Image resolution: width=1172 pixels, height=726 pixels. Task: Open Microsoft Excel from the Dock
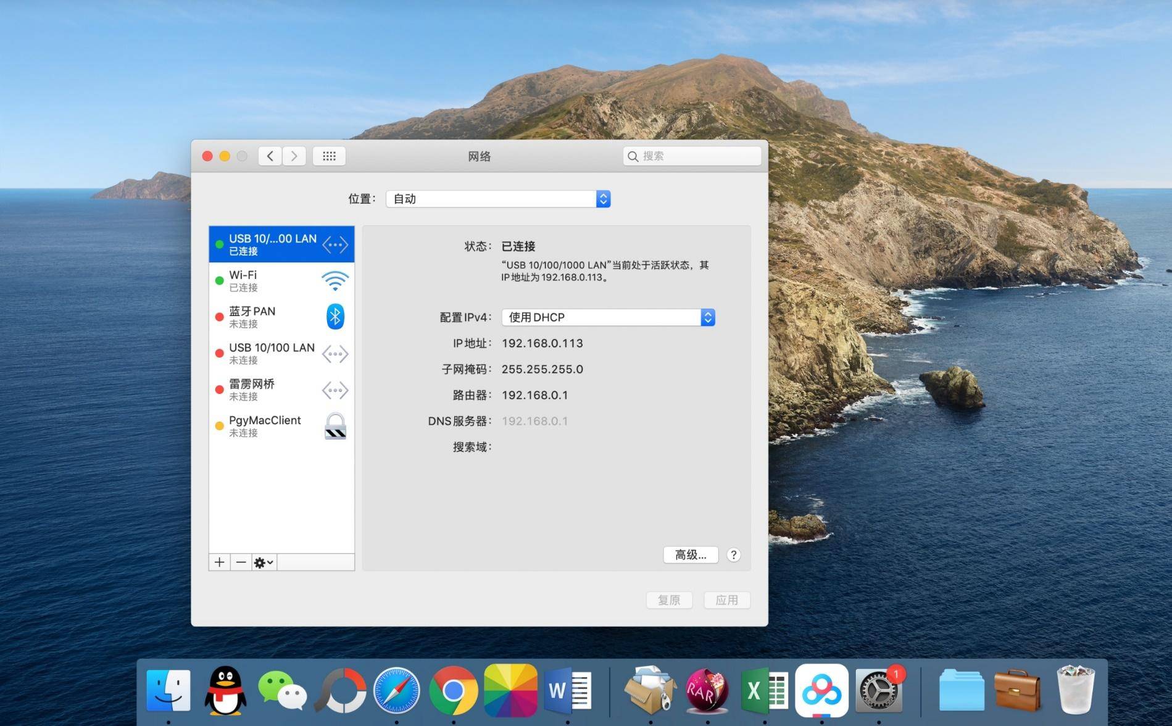coord(764,690)
